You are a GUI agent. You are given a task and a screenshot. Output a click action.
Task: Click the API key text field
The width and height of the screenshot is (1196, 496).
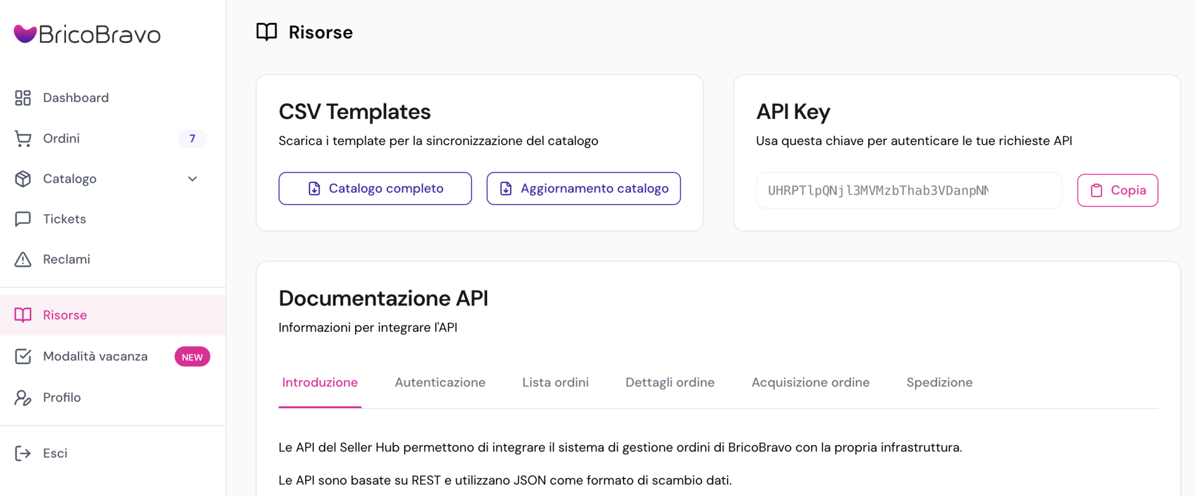pos(908,190)
